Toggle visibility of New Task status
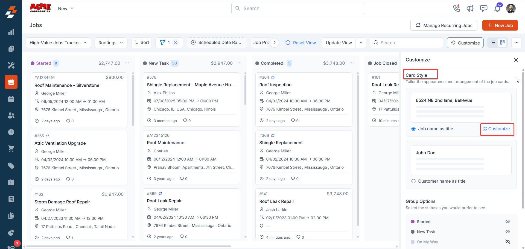 pyautogui.click(x=508, y=232)
